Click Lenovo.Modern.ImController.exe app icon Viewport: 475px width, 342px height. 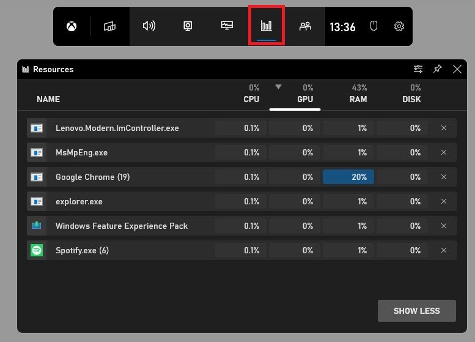tap(37, 128)
